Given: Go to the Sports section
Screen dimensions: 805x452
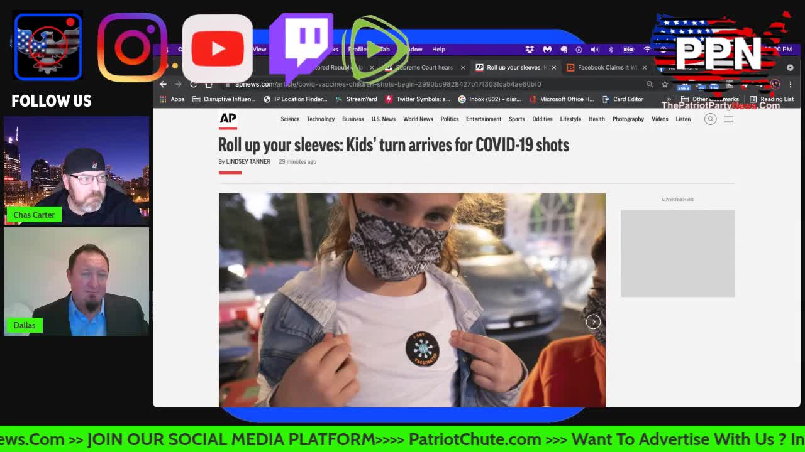Looking at the screenshot, I should 516,119.
